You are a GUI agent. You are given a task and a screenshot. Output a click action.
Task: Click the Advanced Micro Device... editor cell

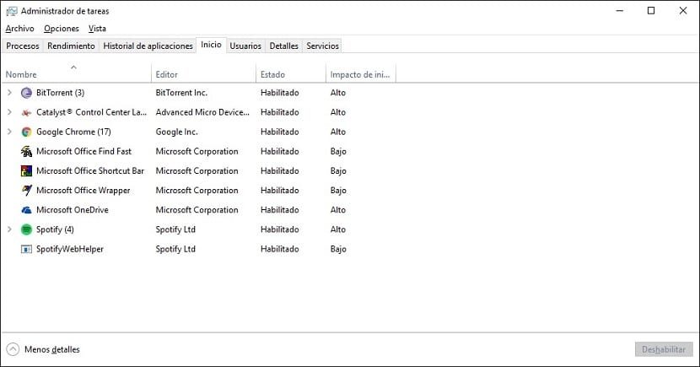pos(202,112)
